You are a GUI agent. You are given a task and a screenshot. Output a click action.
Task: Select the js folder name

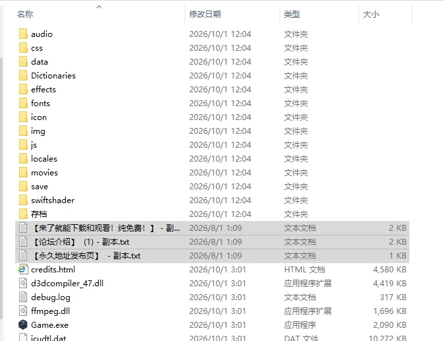point(34,145)
